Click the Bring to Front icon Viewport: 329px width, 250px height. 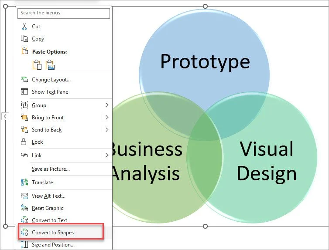coord(24,117)
